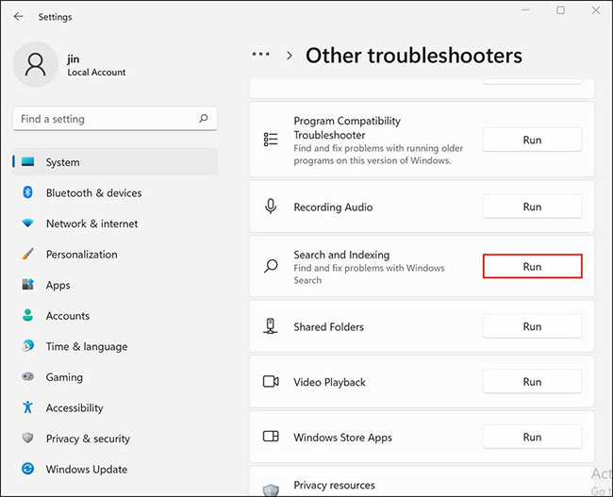
Task: Click the jin user avatar icon
Action: point(36,64)
